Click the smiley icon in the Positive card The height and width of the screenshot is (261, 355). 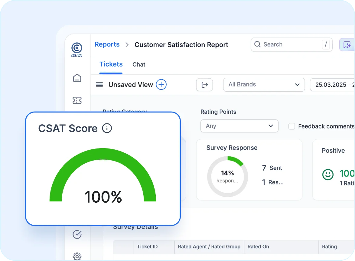click(x=327, y=175)
